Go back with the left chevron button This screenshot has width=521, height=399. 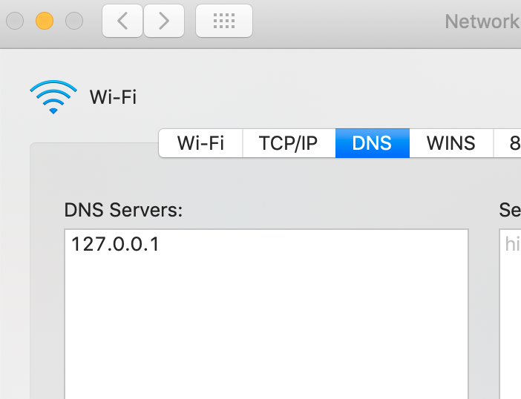(x=122, y=21)
